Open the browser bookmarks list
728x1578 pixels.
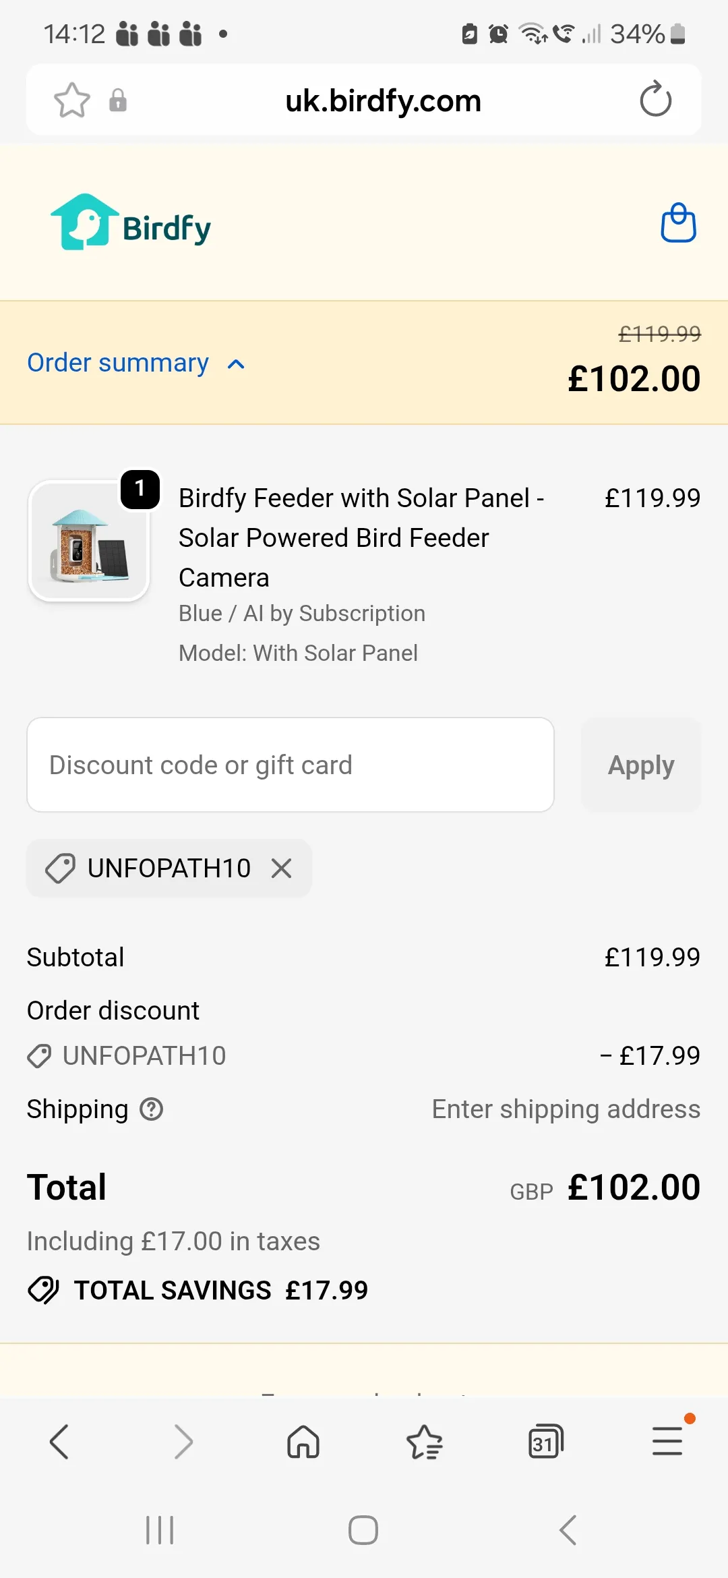click(425, 1442)
